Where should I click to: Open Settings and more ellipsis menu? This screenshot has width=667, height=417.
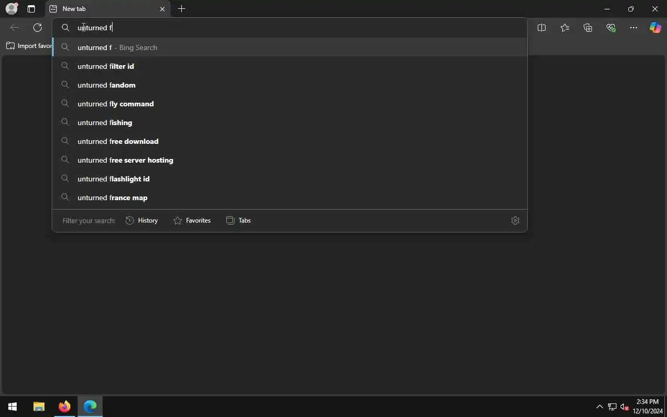(x=634, y=28)
